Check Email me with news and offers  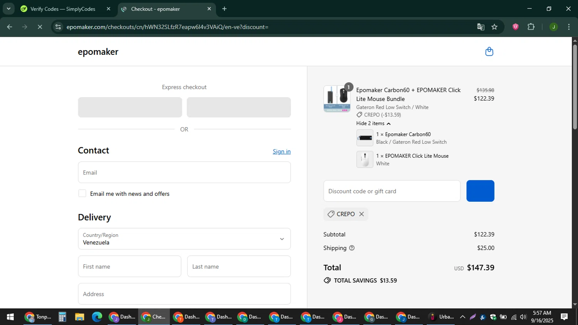click(x=82, y=194)
